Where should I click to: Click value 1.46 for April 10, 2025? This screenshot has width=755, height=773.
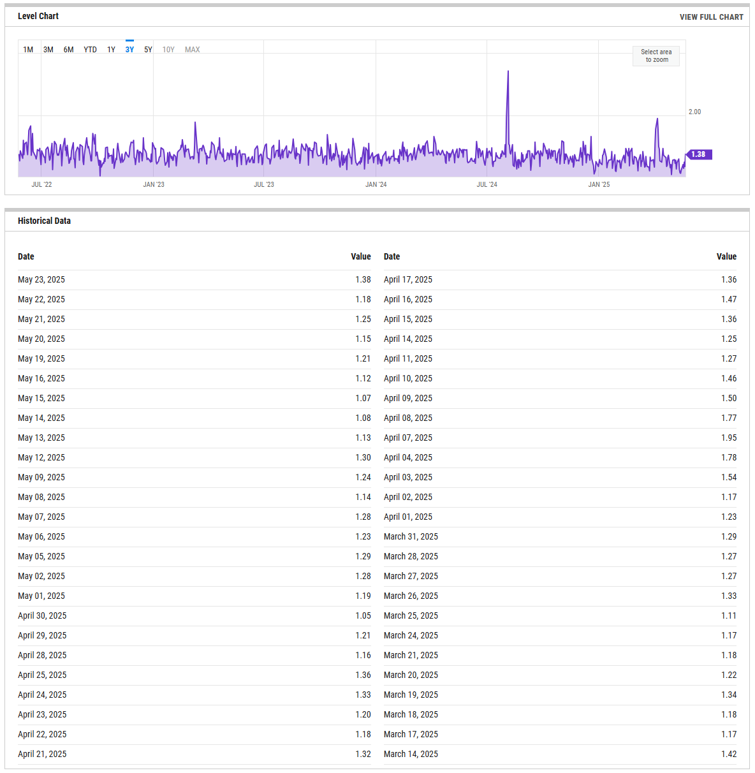[729, 378]
